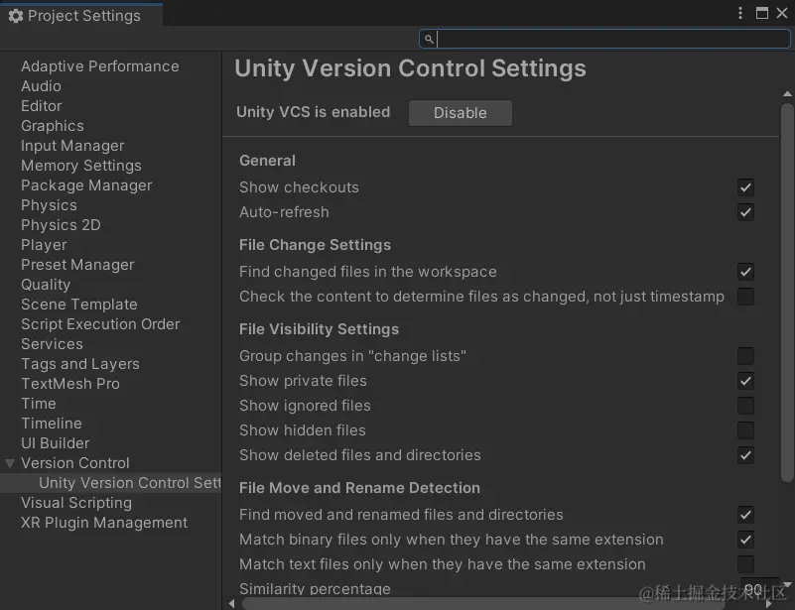Disable Unity VCS with the Disable button
Image resolution: width=795 pixels, height=610 pixels.
tap(460, 113)
